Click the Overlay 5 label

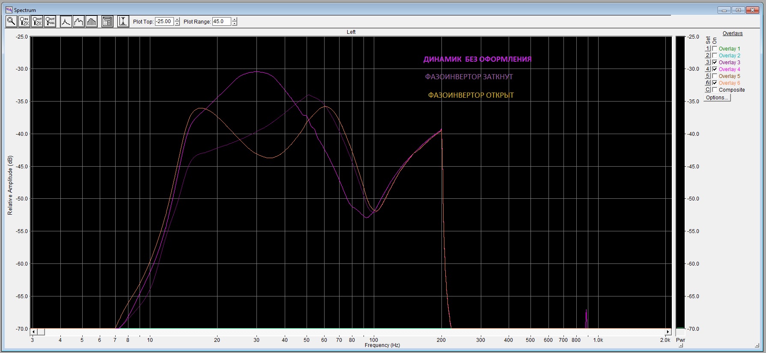pos(729,76)
